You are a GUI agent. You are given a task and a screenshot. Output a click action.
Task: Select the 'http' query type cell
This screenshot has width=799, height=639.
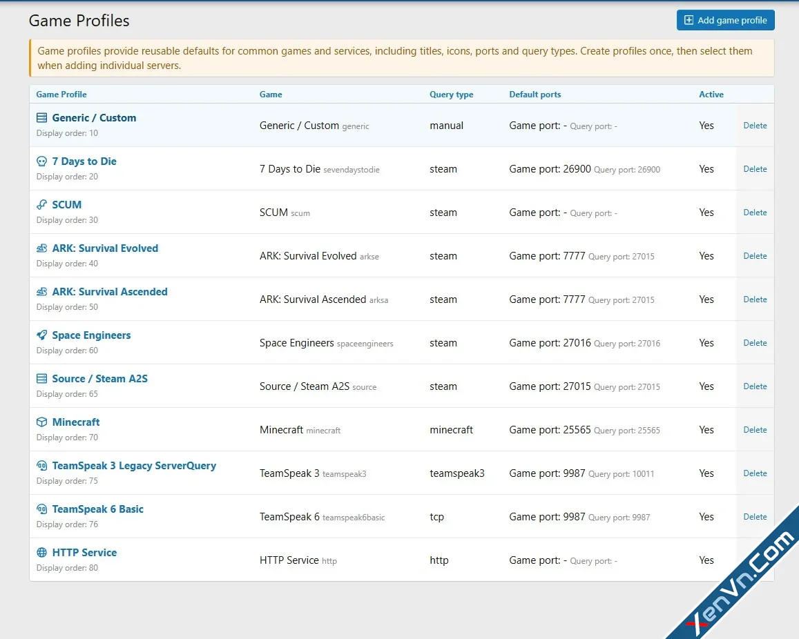click(x=439, y=560)
